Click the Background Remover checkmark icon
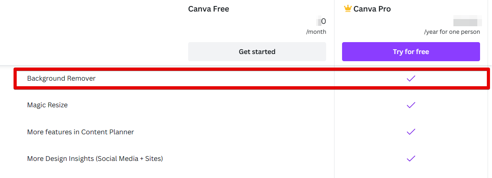 click(x=411, y=79)
